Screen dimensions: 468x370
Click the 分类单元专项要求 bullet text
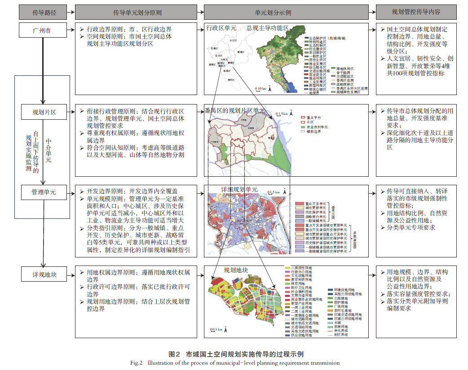[x=411, y=227]
